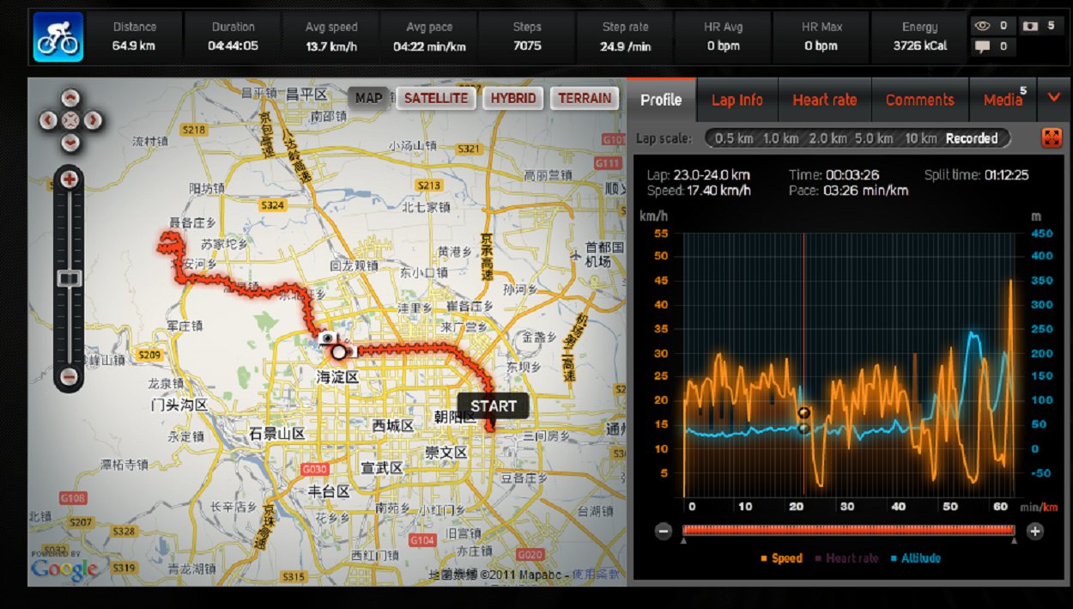1073x609 pixels.
Task: Select the 1.0 km lap scale
Action: [x=780, y=138]
